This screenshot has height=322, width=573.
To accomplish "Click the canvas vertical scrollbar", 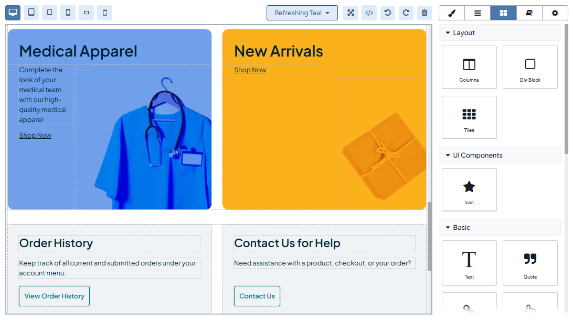I will pyautogui.click(x=430, y=236).
